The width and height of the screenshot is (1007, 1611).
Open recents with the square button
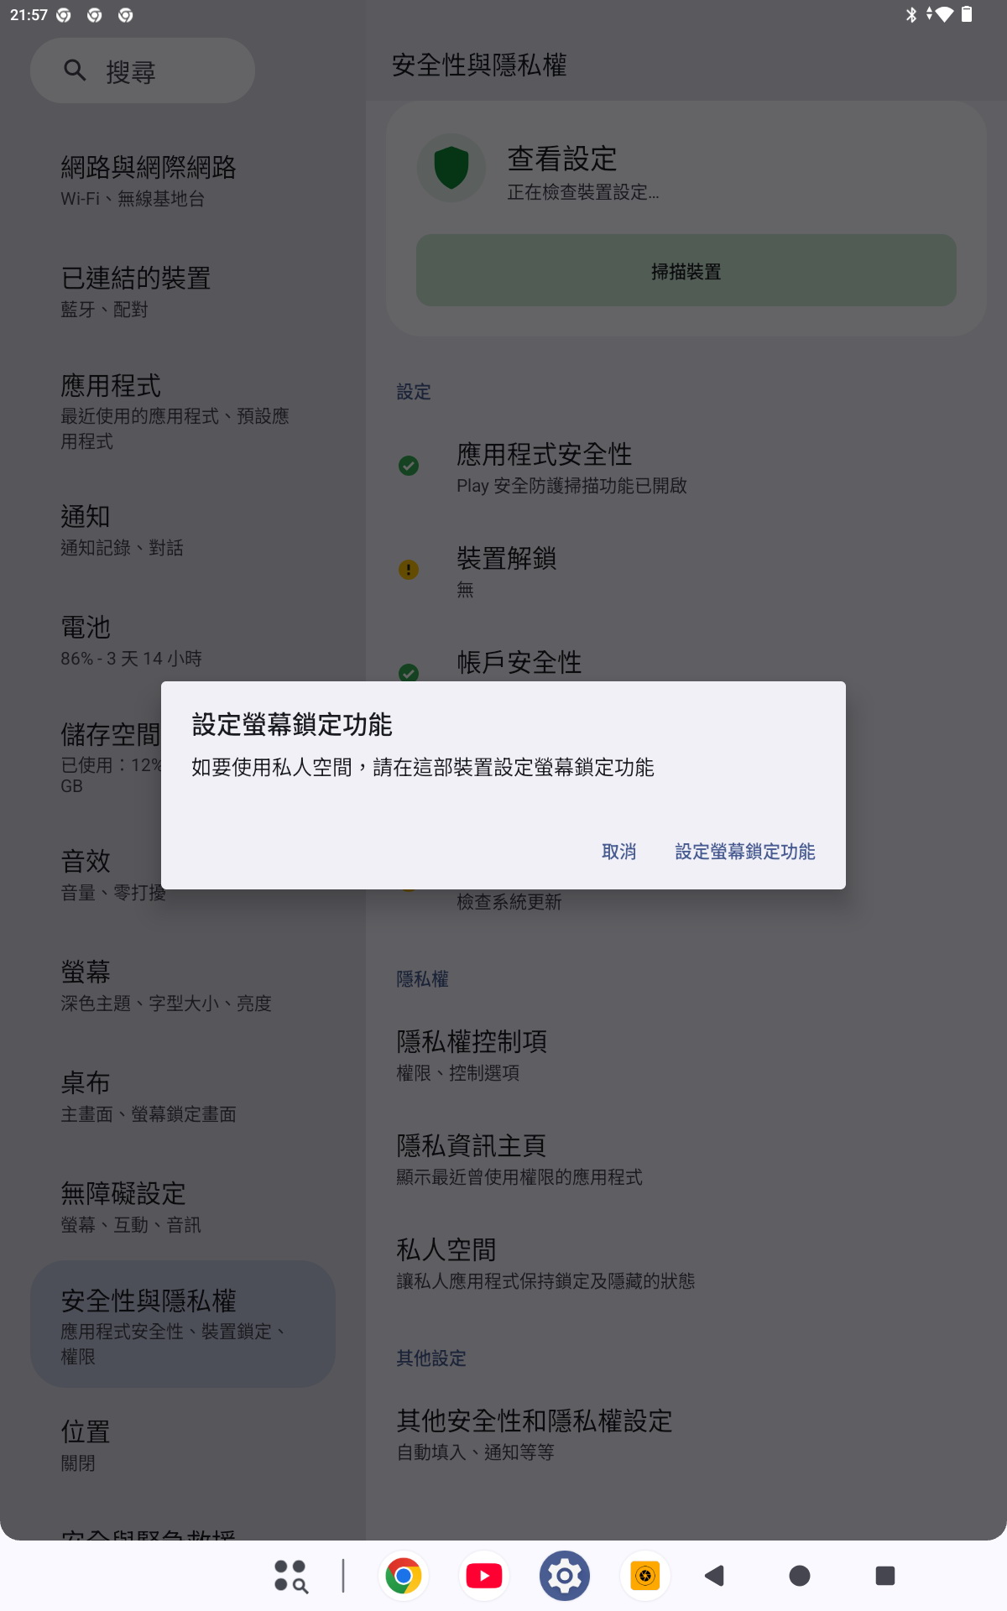tap(885, 1576)
